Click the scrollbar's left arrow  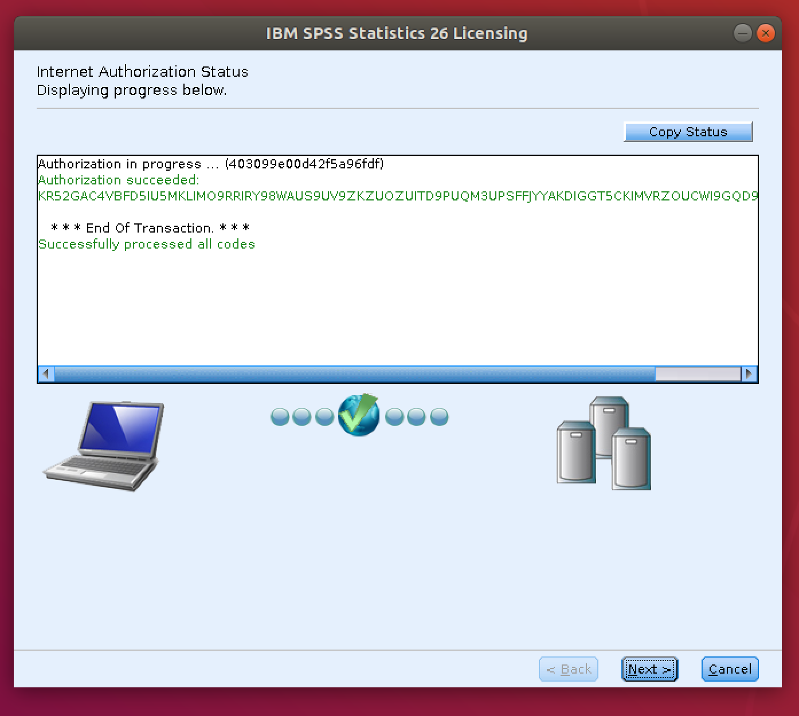click(46, 374)
